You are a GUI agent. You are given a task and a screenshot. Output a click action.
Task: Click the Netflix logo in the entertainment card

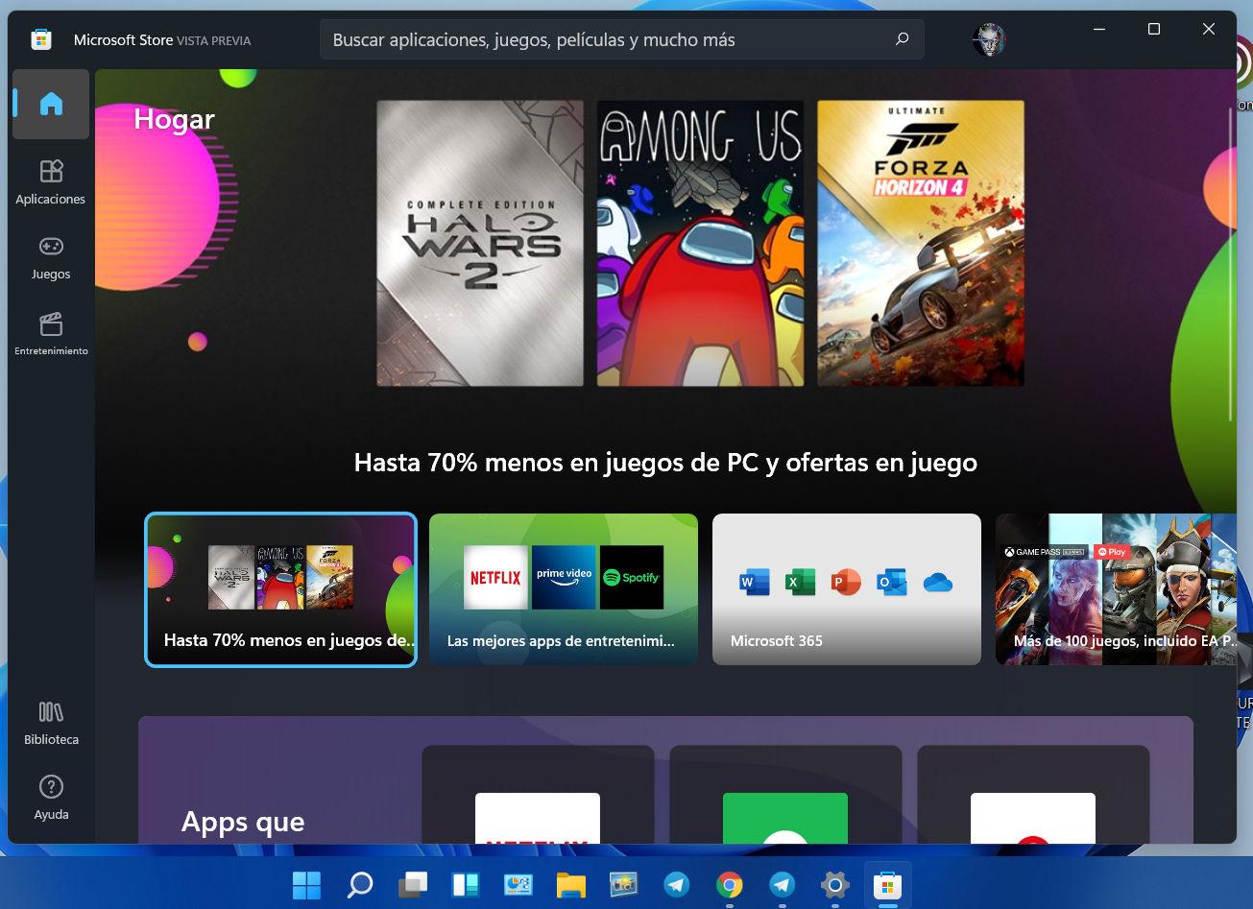(495, 577)
